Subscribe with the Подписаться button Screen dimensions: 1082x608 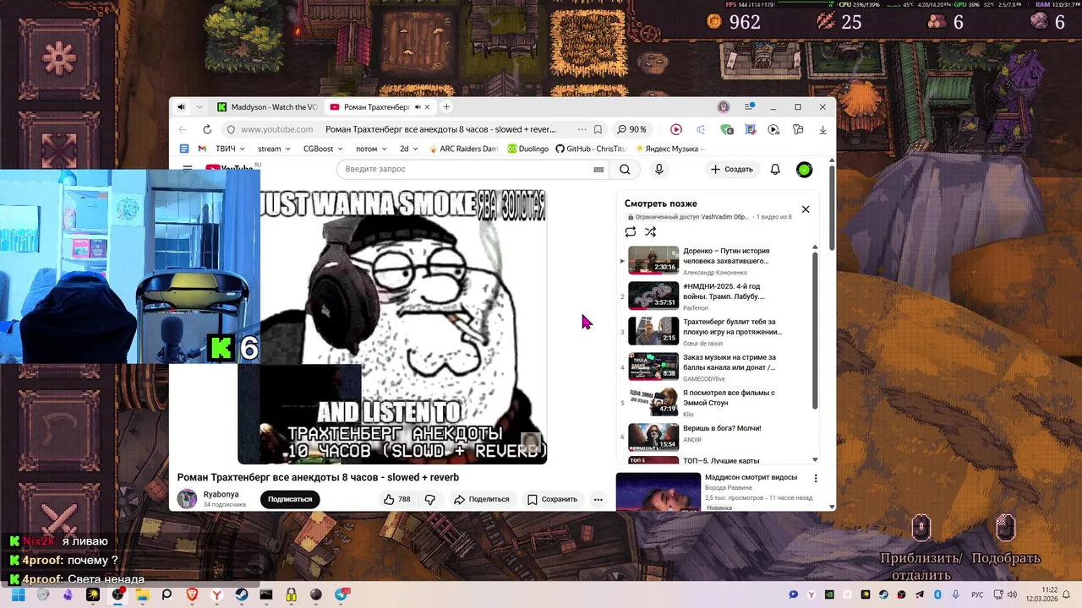(x=290, y=499)
